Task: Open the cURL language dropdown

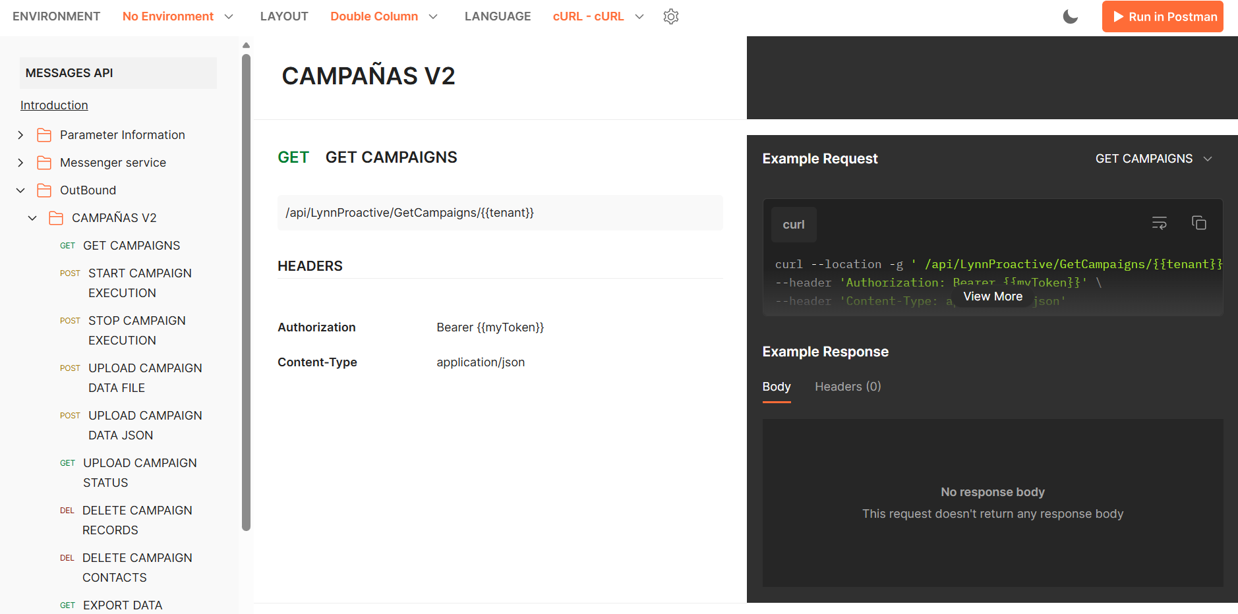Action: [599, 16]
